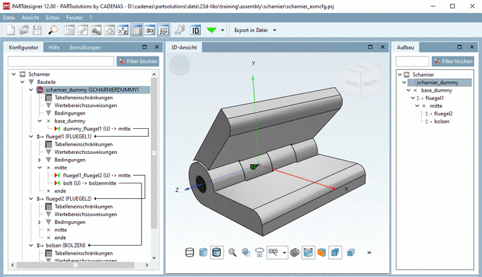The height and width of the screenshot is (277, 482).
Task: Collapse the Bauteile node
Action: (x=22, y=82)
